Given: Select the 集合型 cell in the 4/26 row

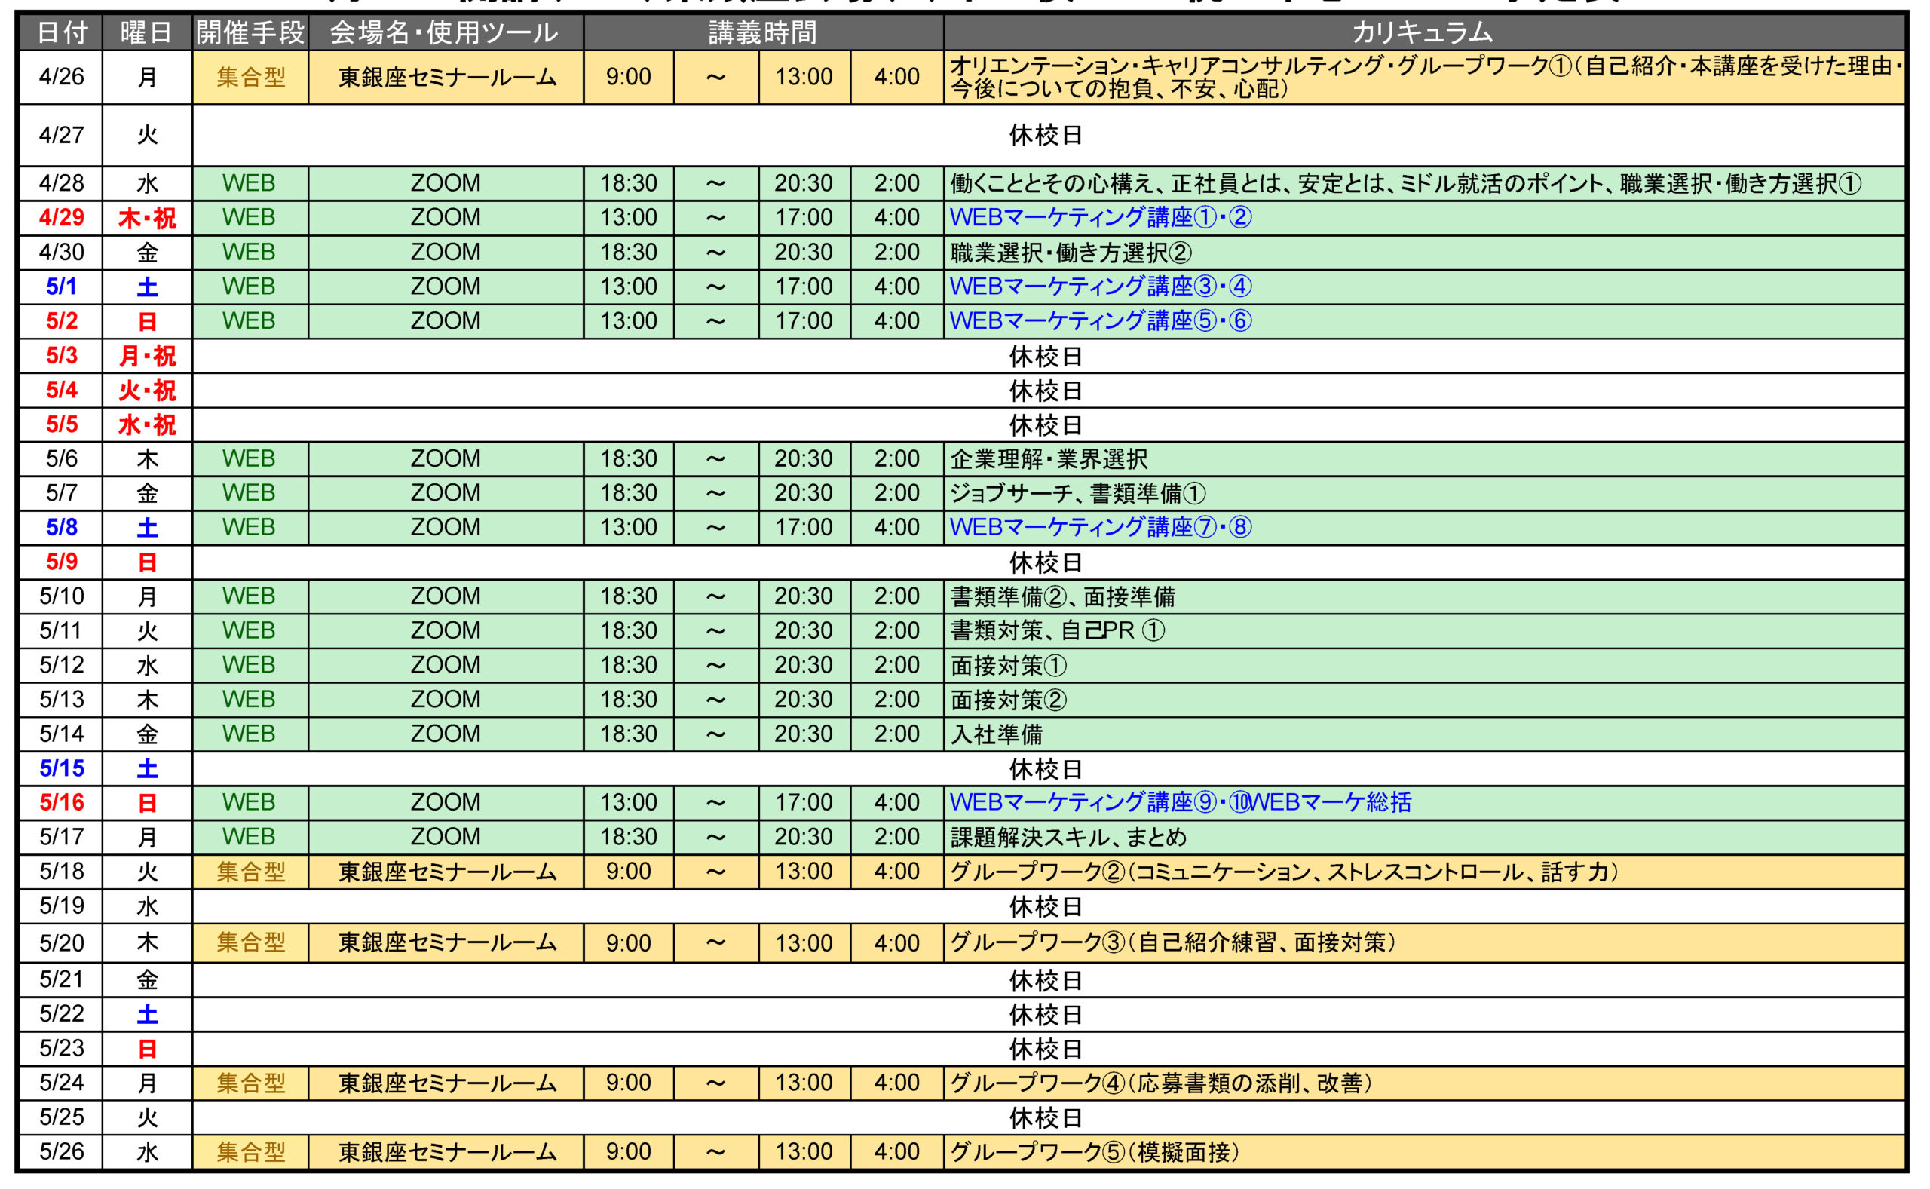Looking at the screenshot, I should click(250, 77).
